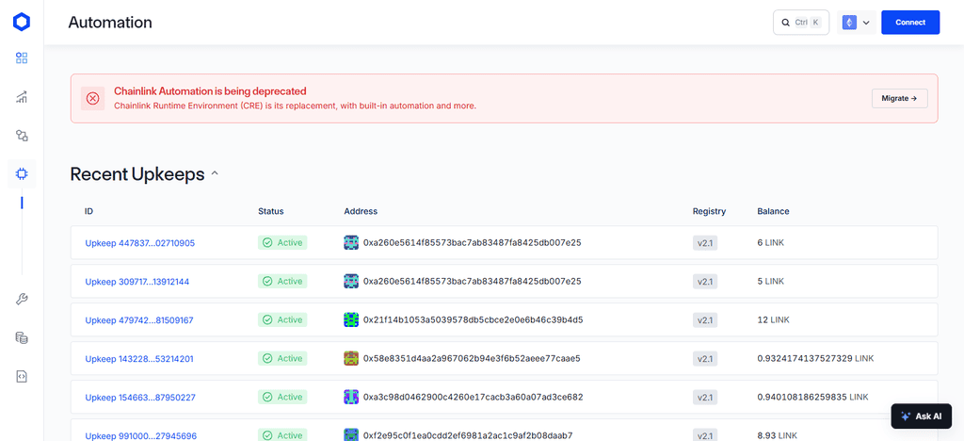Image resolution: width=964 pixels, height=441 pixels.
Task: Open the database stack sidebar icon
Action: [x=22, y=337]
